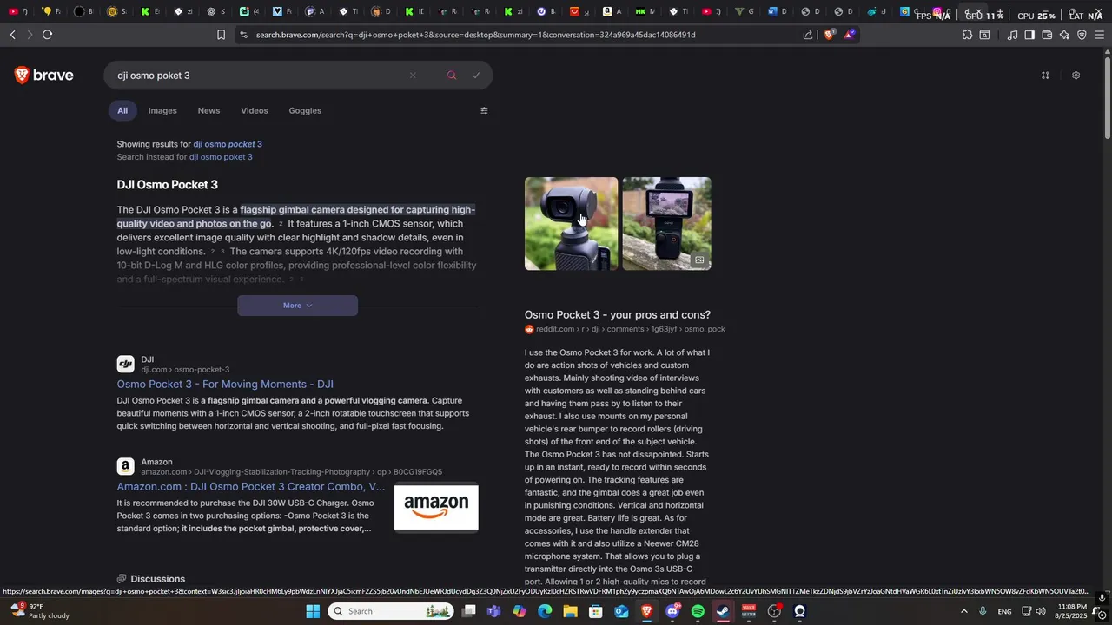Click the 'DJI Osmo Pocket 3' summary heading
Viewport: 1112px width, 625px height.
(x=168, y=185)
